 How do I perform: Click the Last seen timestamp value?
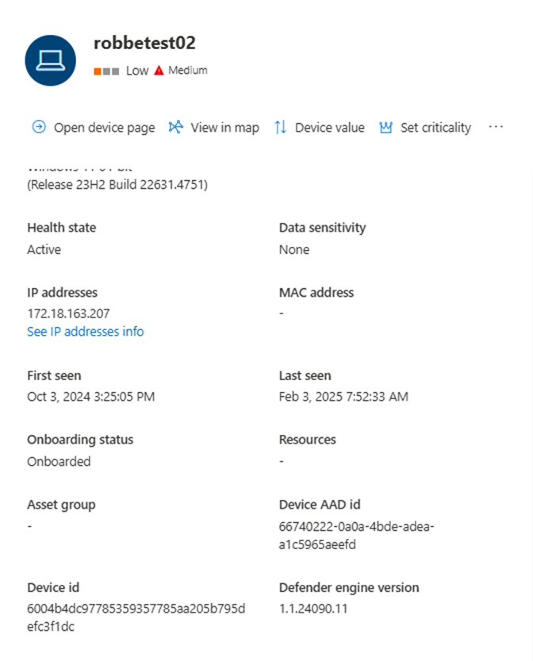point(343,397)
